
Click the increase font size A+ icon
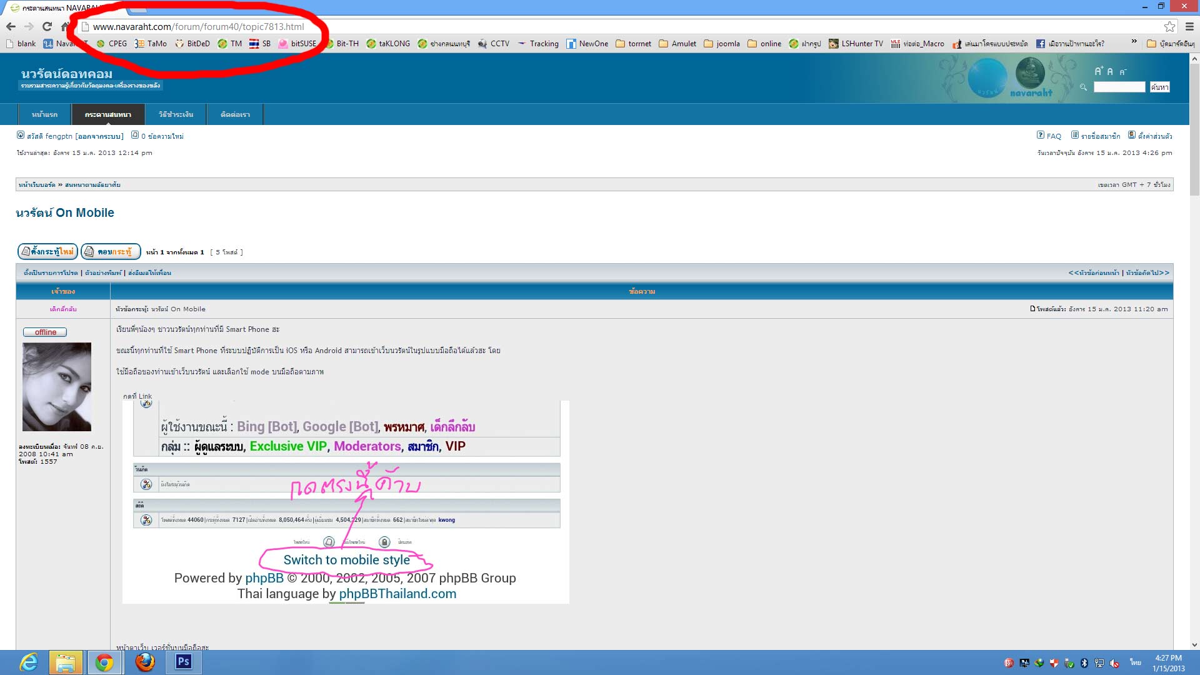pyautogui.click(x=1099, y=71)
